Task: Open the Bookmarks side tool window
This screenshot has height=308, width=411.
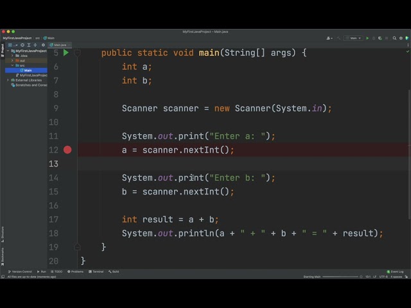Action: 3,257
